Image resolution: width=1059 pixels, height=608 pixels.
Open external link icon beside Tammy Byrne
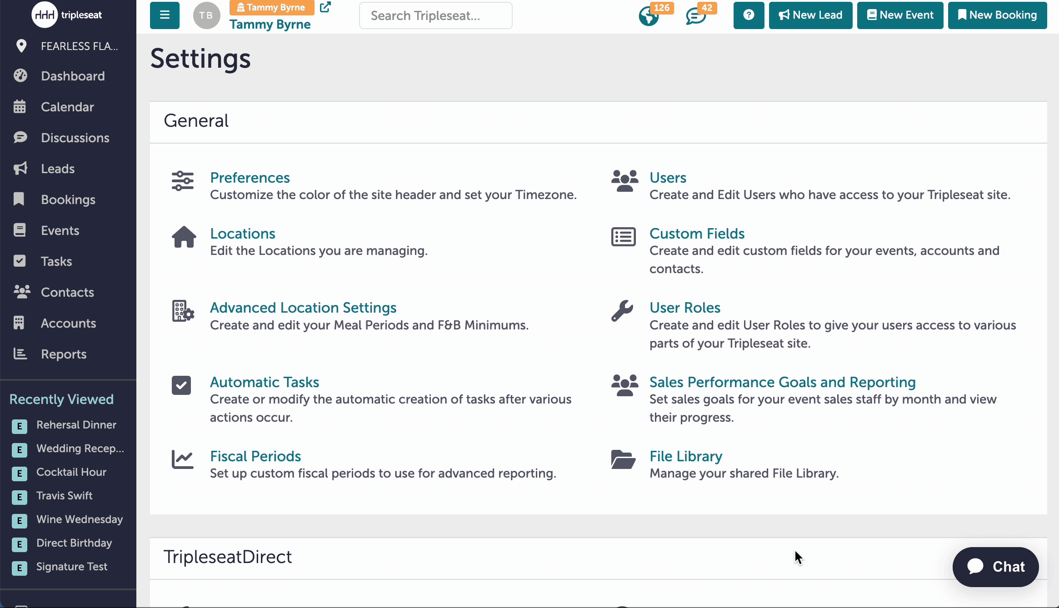point(325,7)
